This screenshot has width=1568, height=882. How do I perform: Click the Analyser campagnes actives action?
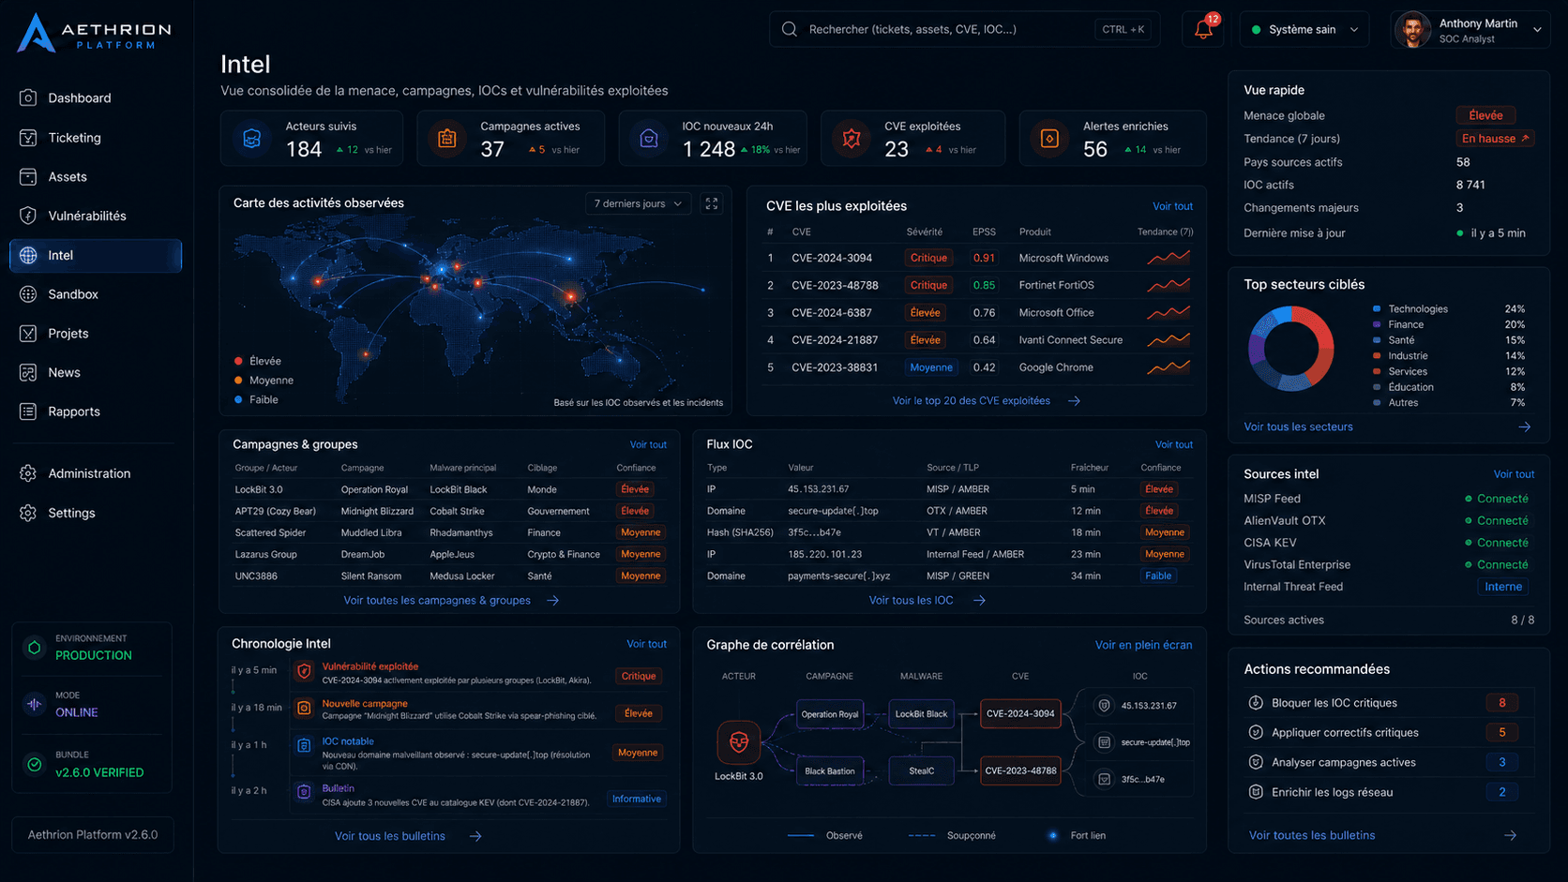tap(1389, 763)
